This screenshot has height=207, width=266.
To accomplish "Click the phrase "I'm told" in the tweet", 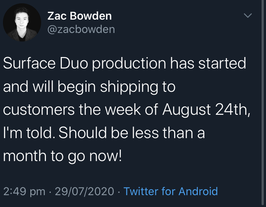I will [28, 133].
